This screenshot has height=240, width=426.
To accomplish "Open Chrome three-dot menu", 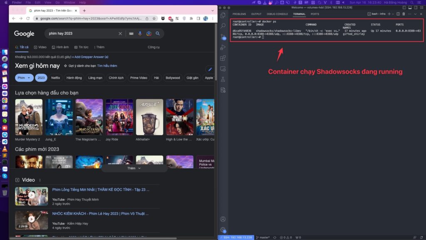I will tap(213, 18).
